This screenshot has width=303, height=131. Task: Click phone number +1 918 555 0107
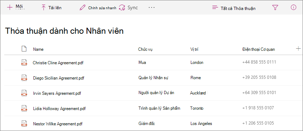pos(258,108)
